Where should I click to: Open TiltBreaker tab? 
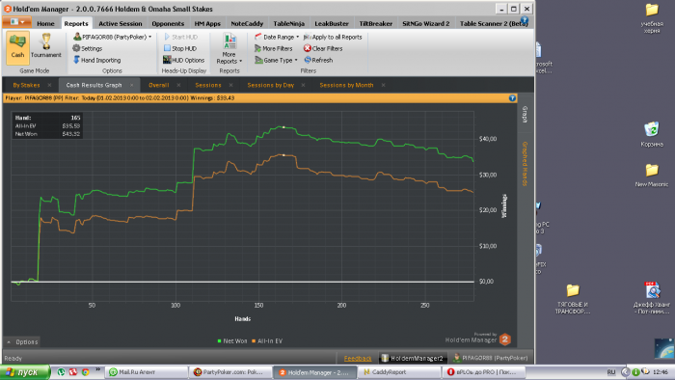tap(376, 24)
